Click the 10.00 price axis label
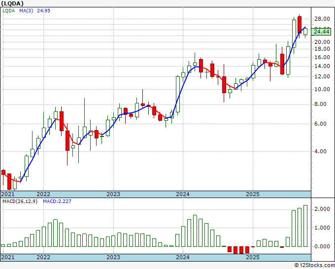The height and width of the screenshot is (269, 335). click(x=322, y=89)
